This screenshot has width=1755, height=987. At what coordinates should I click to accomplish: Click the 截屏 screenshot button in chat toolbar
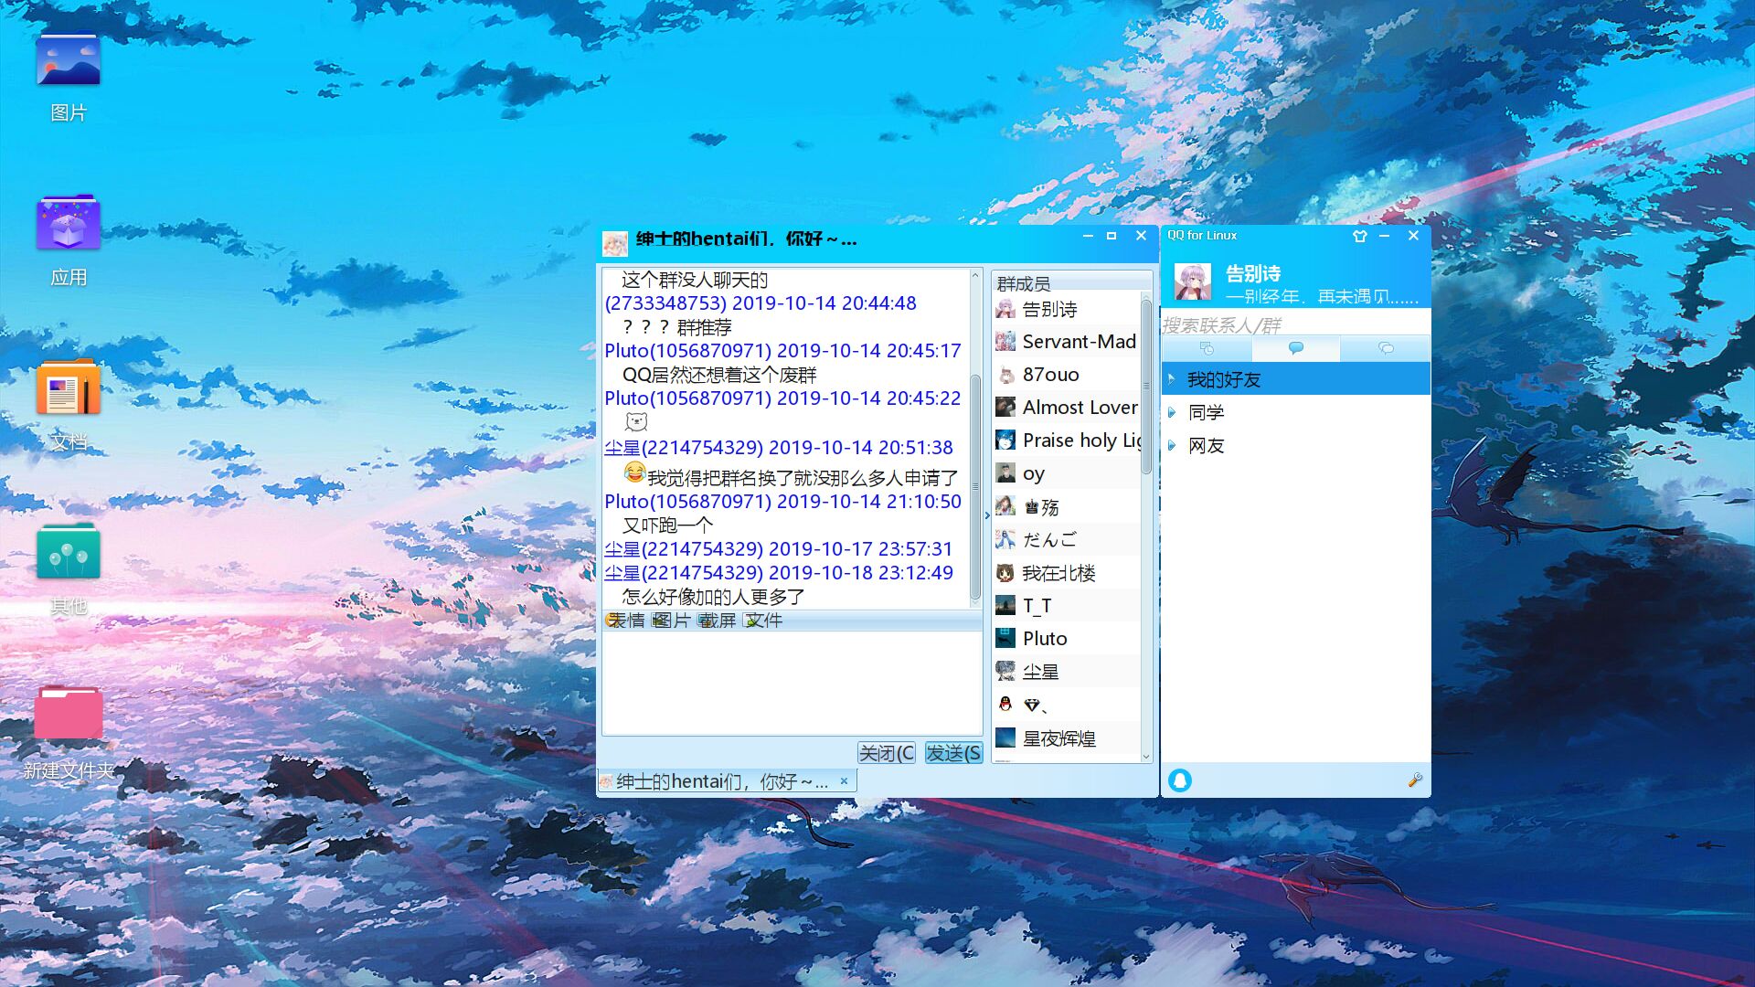pos(717,621)
